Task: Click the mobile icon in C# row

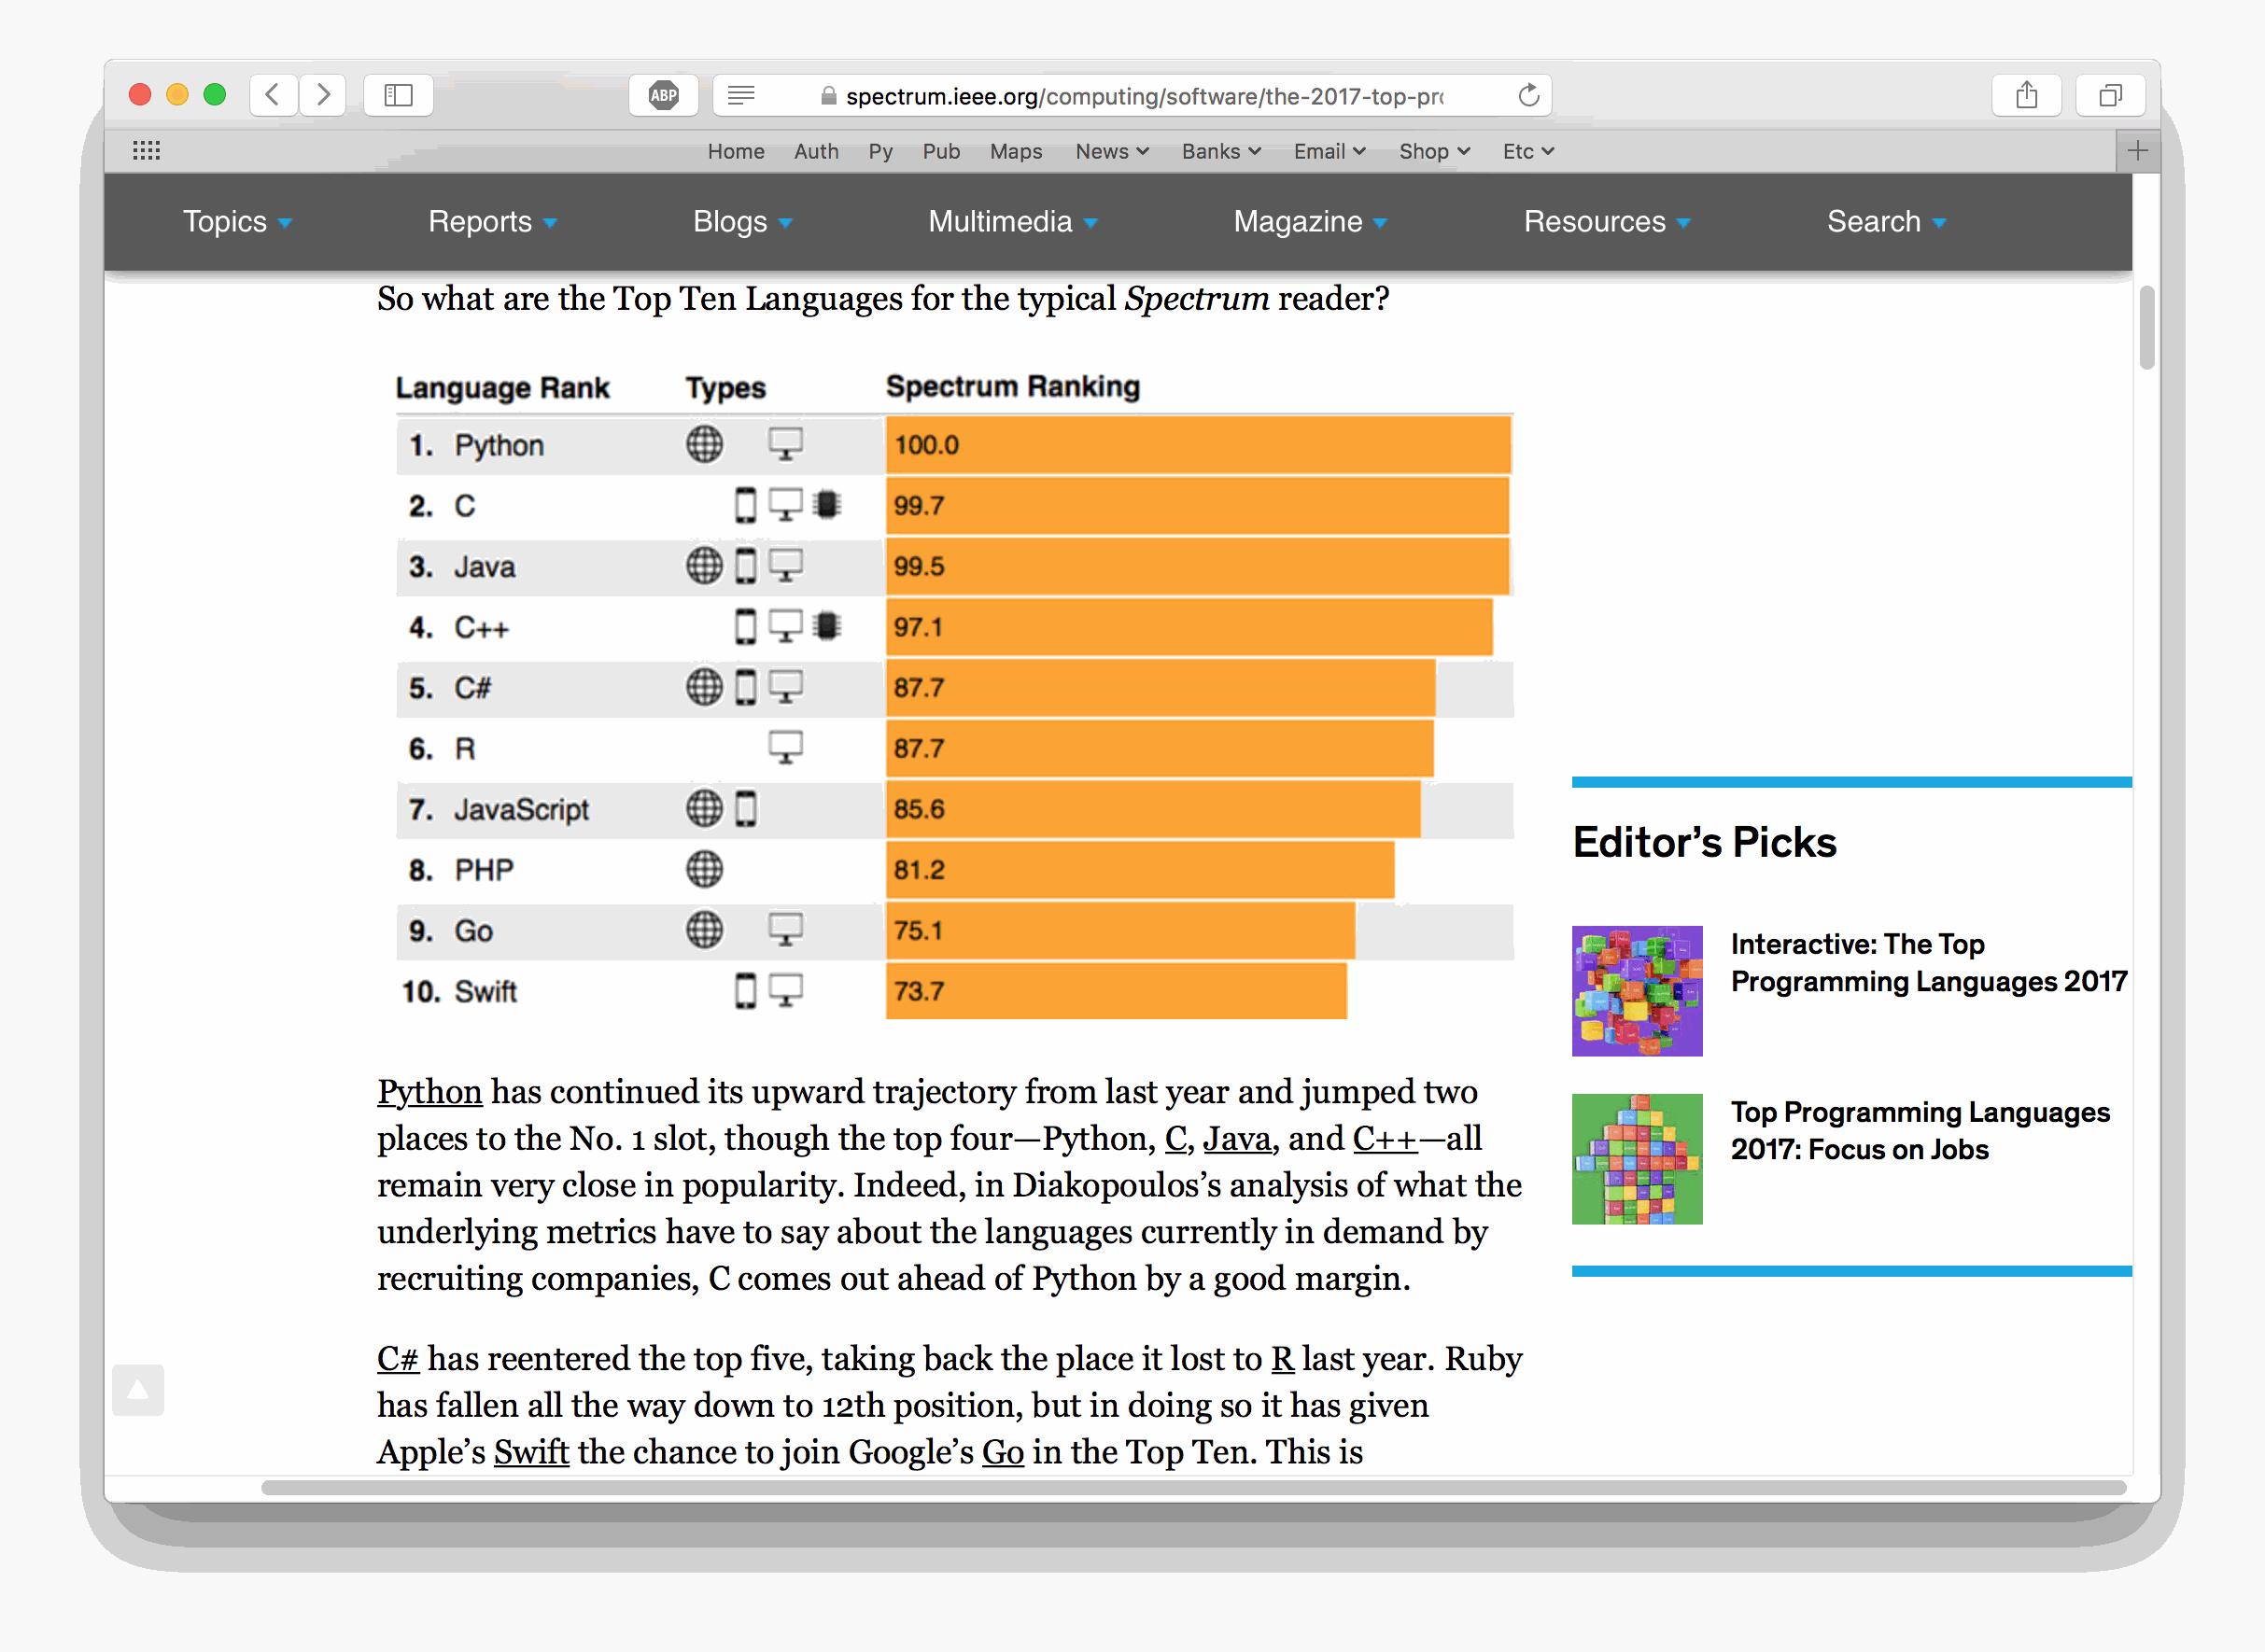Action: click(745, 687)
